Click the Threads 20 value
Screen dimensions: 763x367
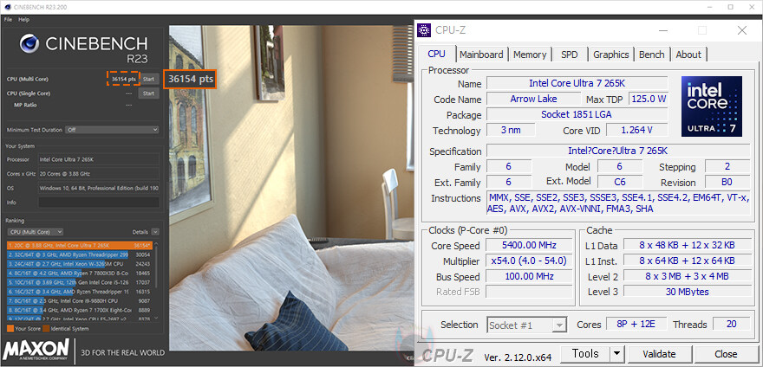coord(732,325)
